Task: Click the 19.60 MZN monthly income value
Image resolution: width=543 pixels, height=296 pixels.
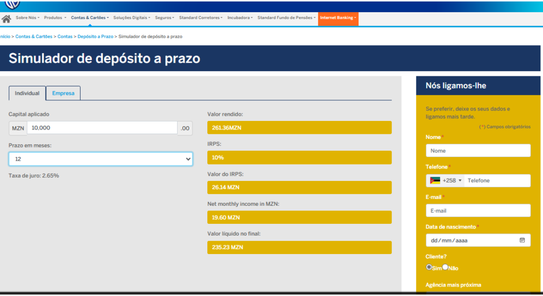Action: point(299,217)
